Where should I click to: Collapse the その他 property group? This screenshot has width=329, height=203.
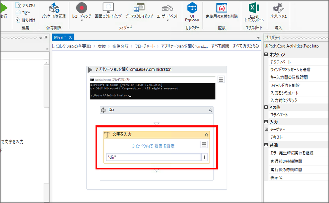coord(266,107)
